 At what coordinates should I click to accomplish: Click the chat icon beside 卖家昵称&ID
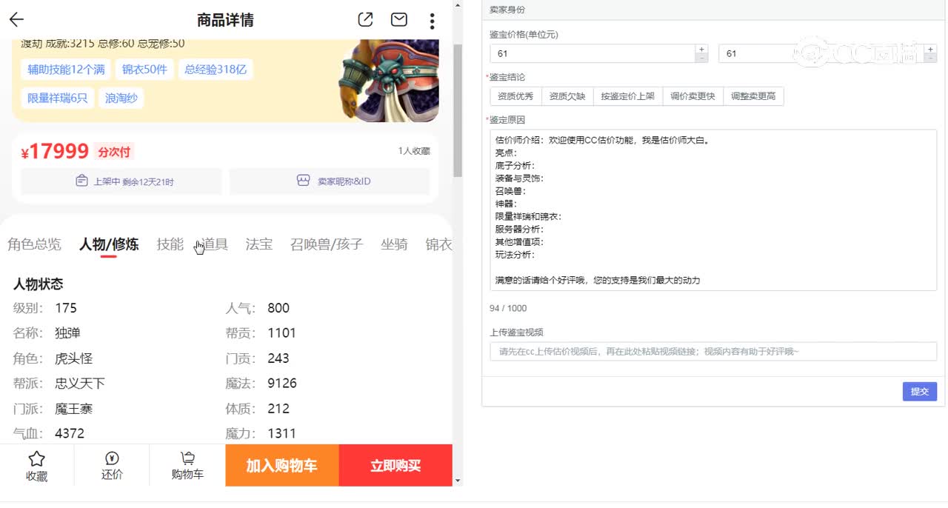[x=302, y=181]
